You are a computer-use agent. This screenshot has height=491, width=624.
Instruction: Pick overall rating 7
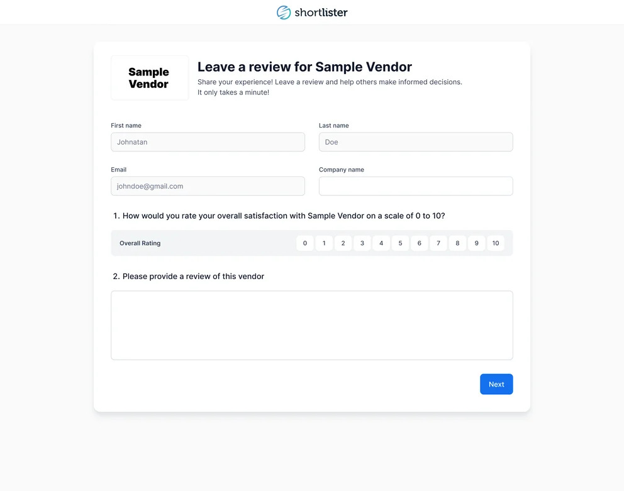pos(438,243)
